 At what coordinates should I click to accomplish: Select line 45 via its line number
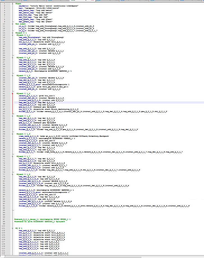click(x=4, y=102)
